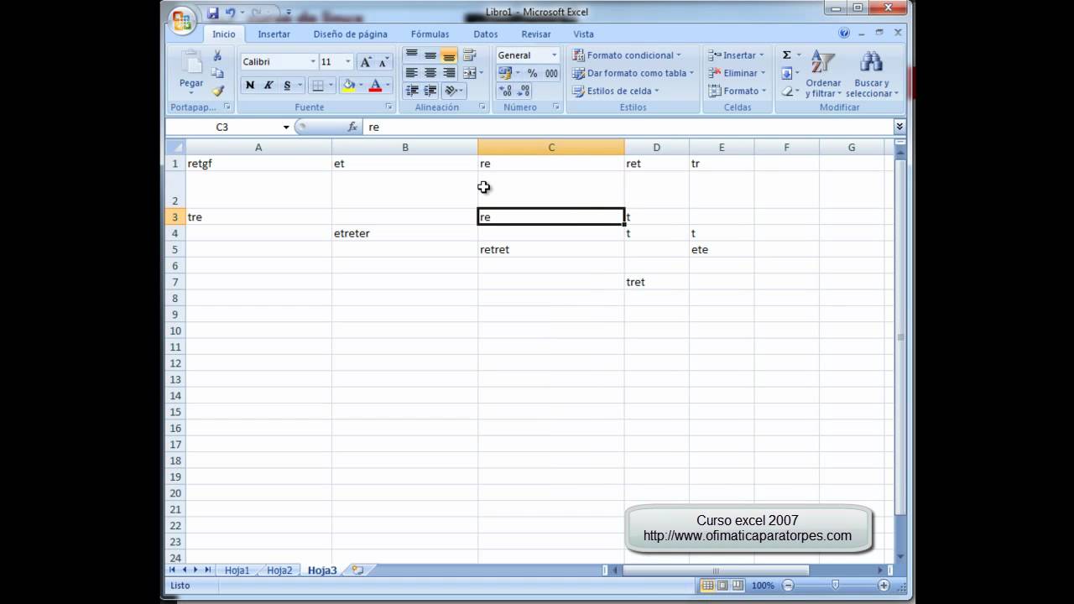Toggle middle vertical alignment
1074x604 pixels.
click(430, 55)
